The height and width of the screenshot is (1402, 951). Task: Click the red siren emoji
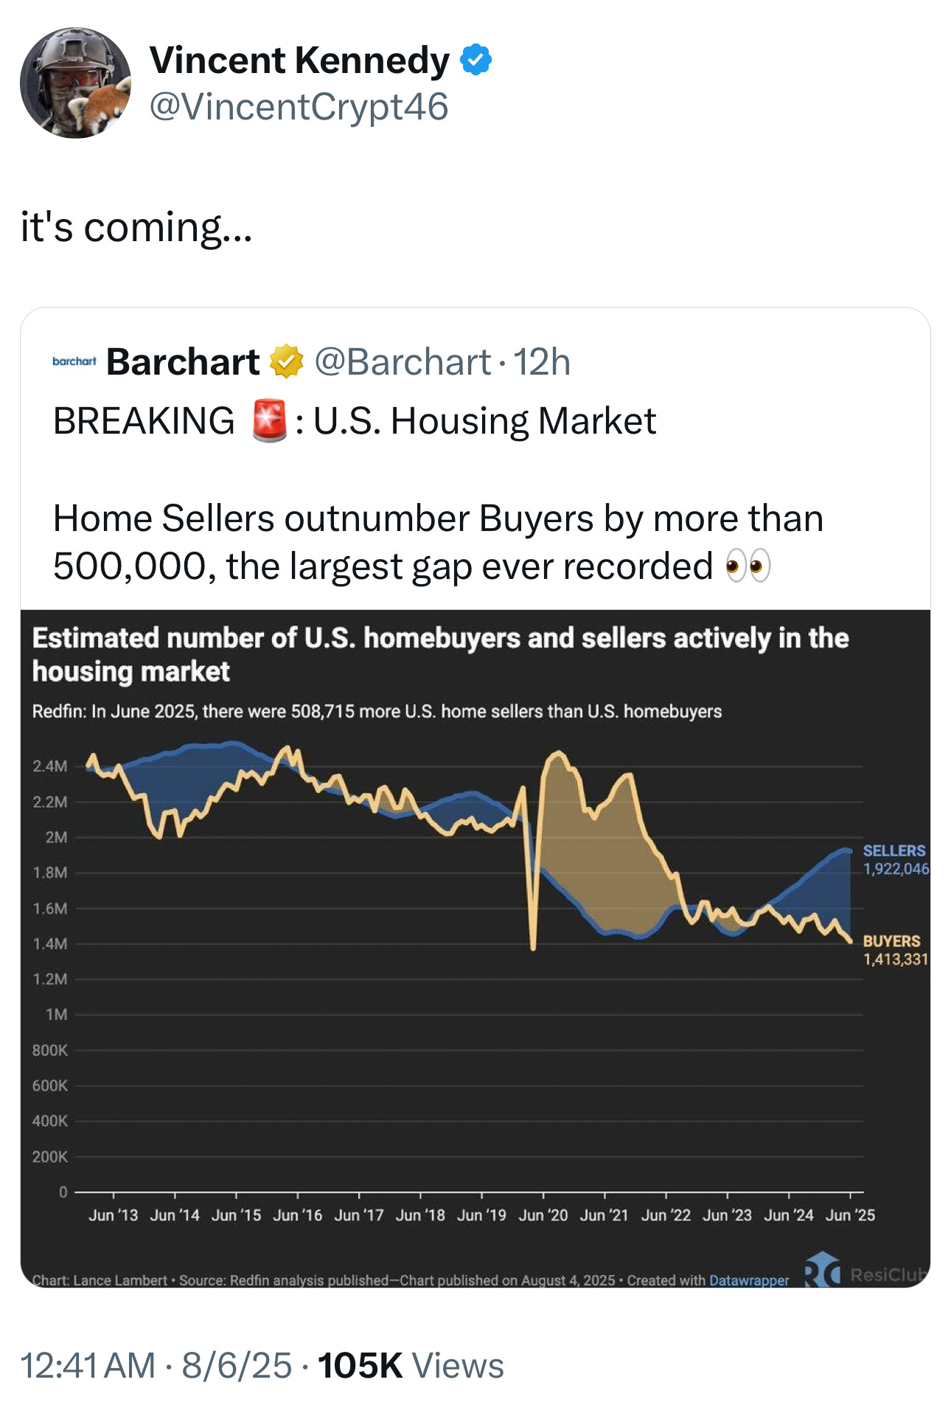tap(268, 421)
